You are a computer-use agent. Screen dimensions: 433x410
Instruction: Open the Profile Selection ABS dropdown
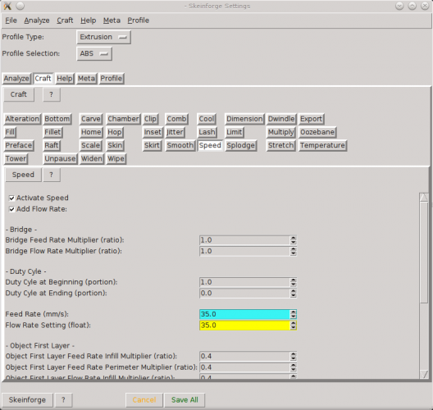94,54
